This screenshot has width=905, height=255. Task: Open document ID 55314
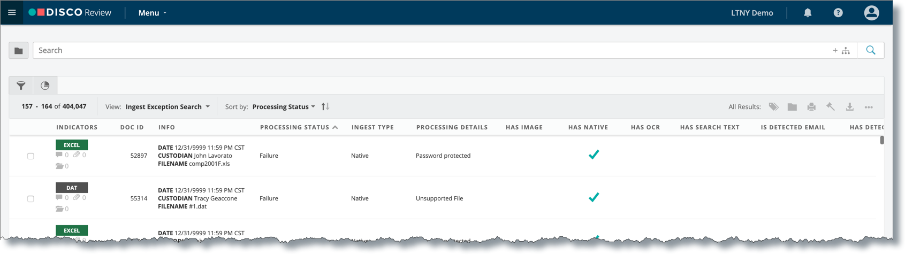click(x=139, y=198)
